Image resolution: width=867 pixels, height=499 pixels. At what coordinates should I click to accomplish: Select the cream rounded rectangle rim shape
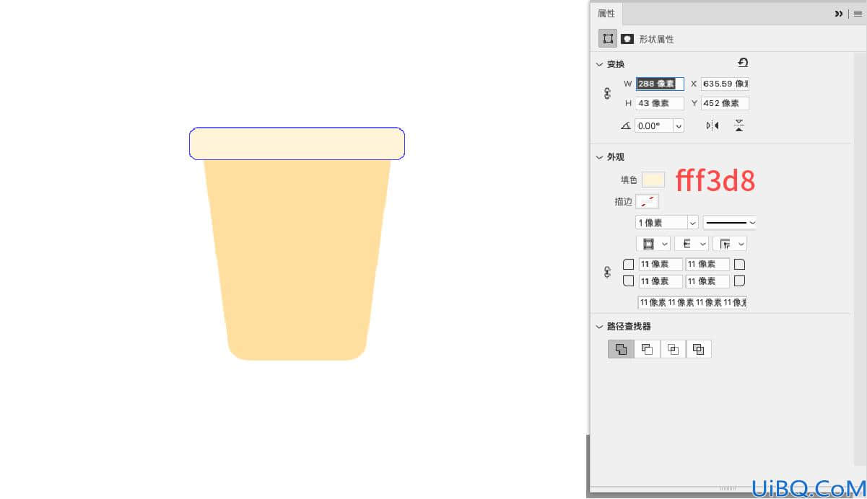coord(297,143)
